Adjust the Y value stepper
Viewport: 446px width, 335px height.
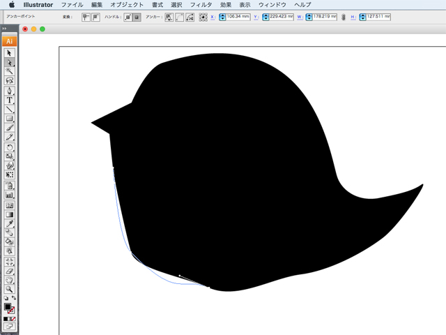pos(266,17)
